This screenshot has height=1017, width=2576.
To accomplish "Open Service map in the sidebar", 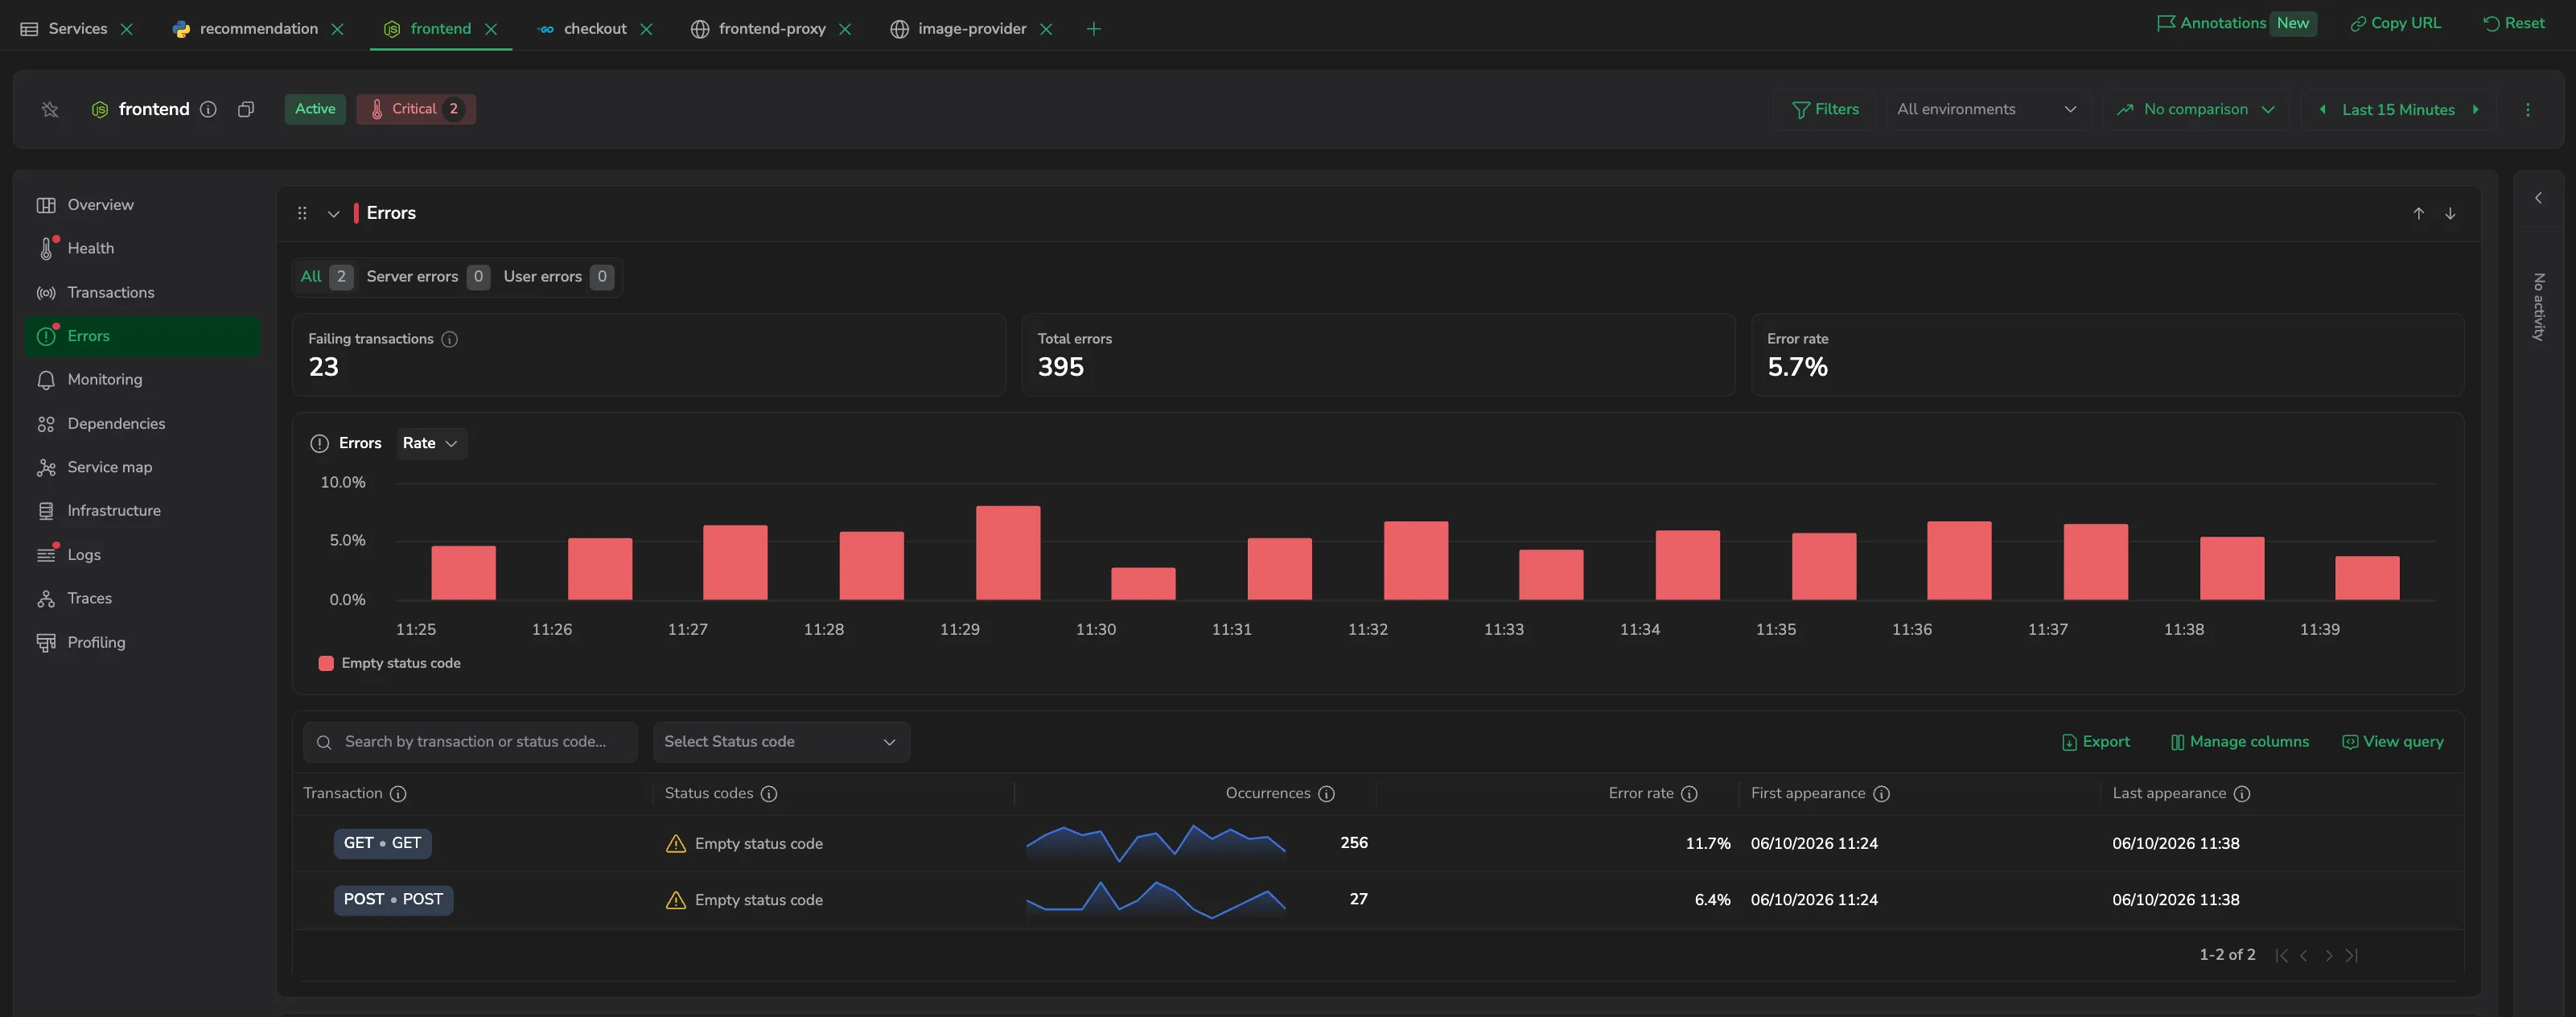I will click(x=142, y=467).
